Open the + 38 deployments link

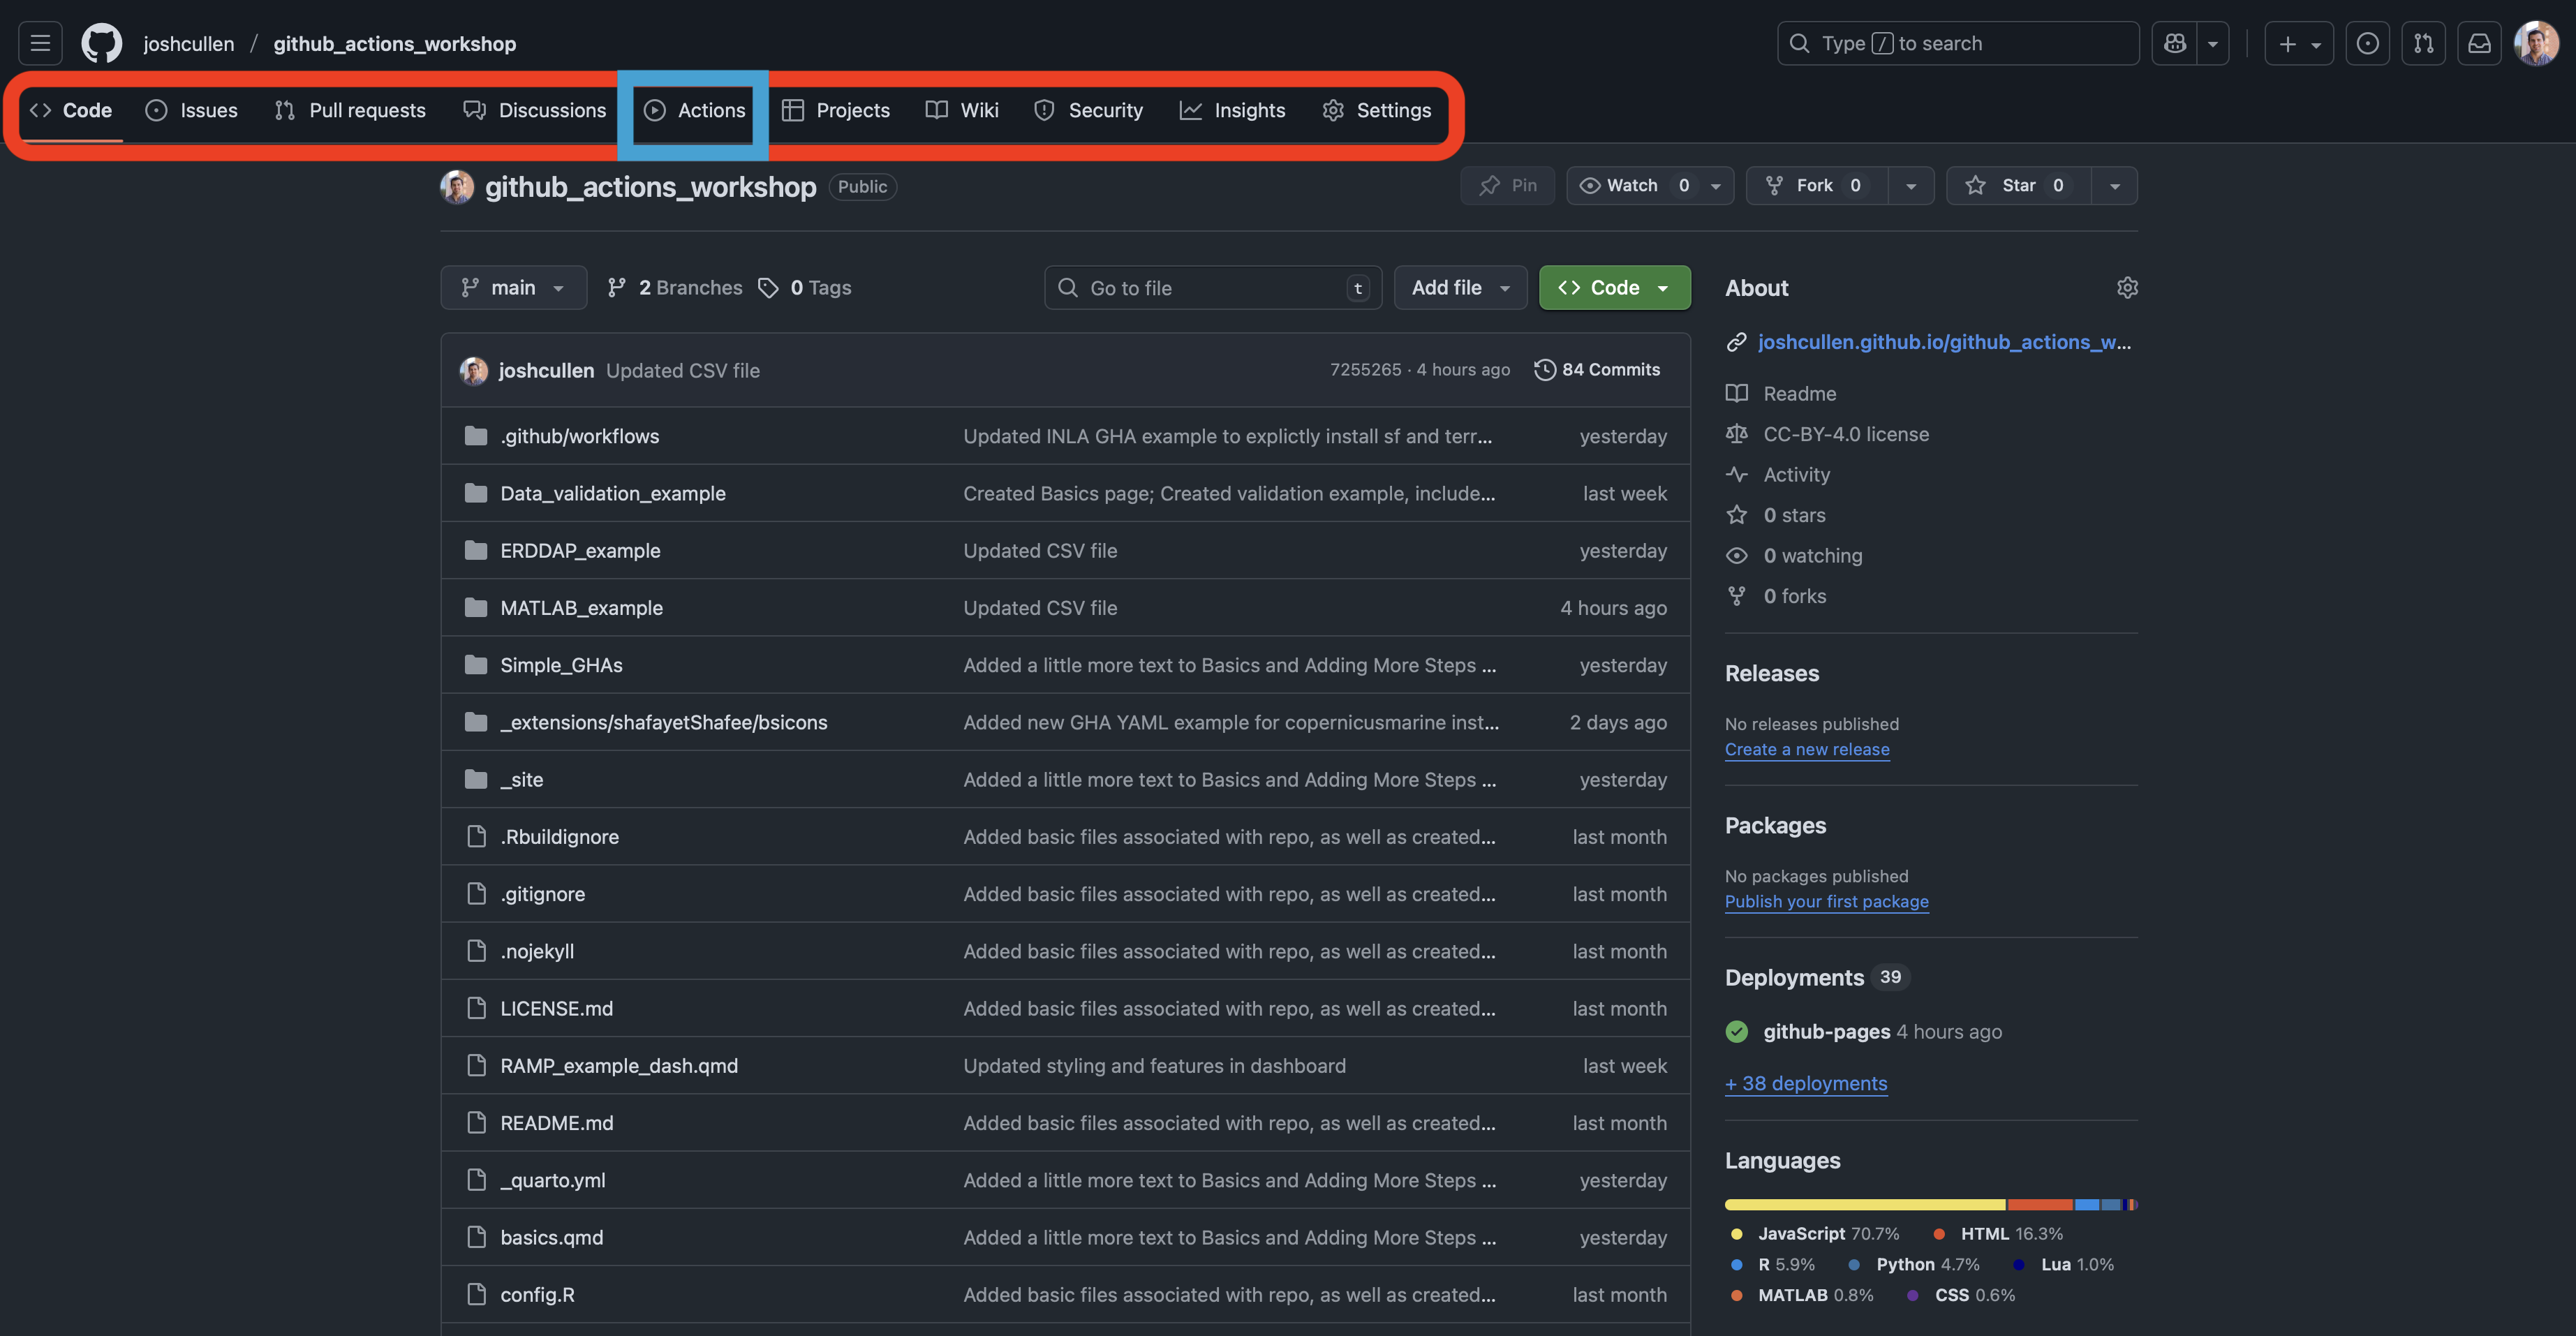click(1805, 1083)
